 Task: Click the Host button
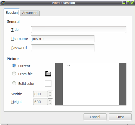pos(120,117)
